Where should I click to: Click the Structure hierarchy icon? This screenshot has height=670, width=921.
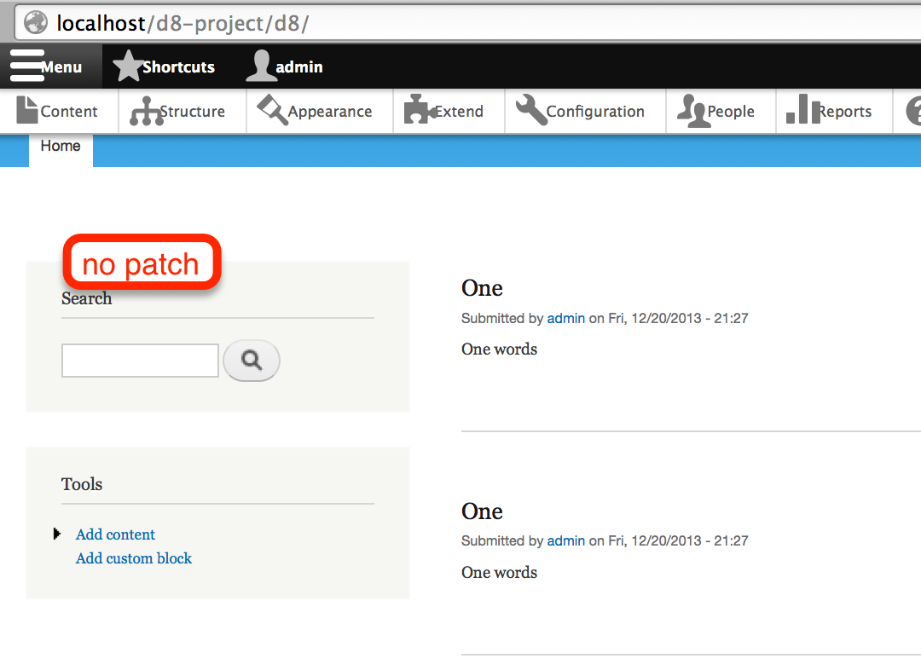click(x=147, y=111)
